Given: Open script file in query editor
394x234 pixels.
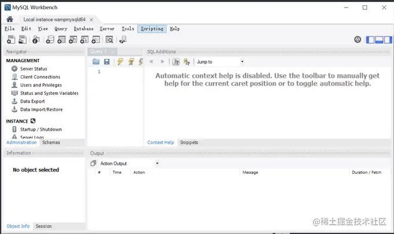Looking at the screenshot, I should (95, 61).
